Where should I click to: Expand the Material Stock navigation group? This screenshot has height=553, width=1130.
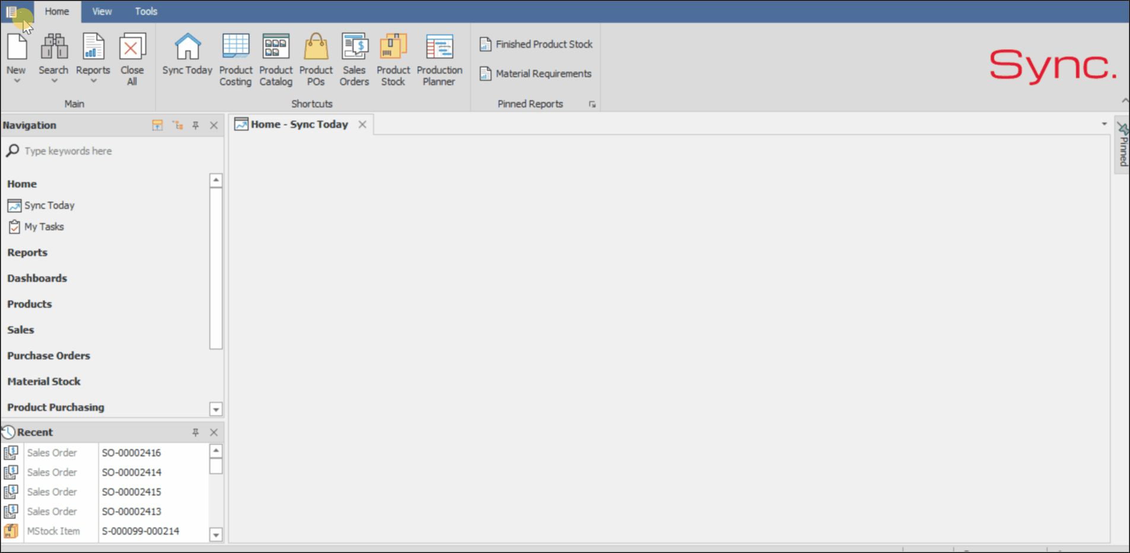click(x=44, y=382)
